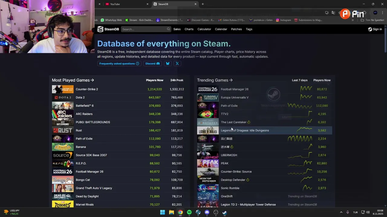This screenshot has width=387, height=217.
Task: Show hidden system tray icons chevron
Action: [341, 212]
